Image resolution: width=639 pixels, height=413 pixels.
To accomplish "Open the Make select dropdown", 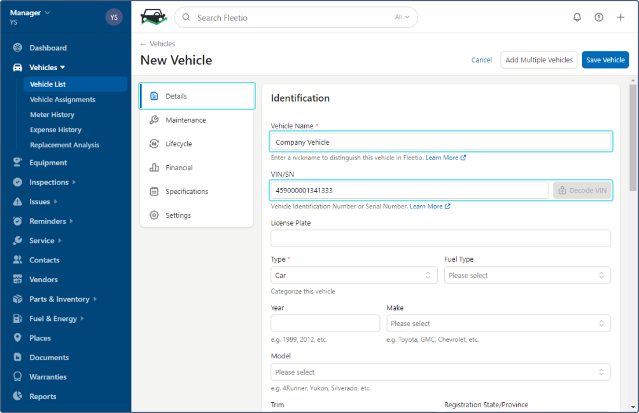I will [x=498, y=323].
